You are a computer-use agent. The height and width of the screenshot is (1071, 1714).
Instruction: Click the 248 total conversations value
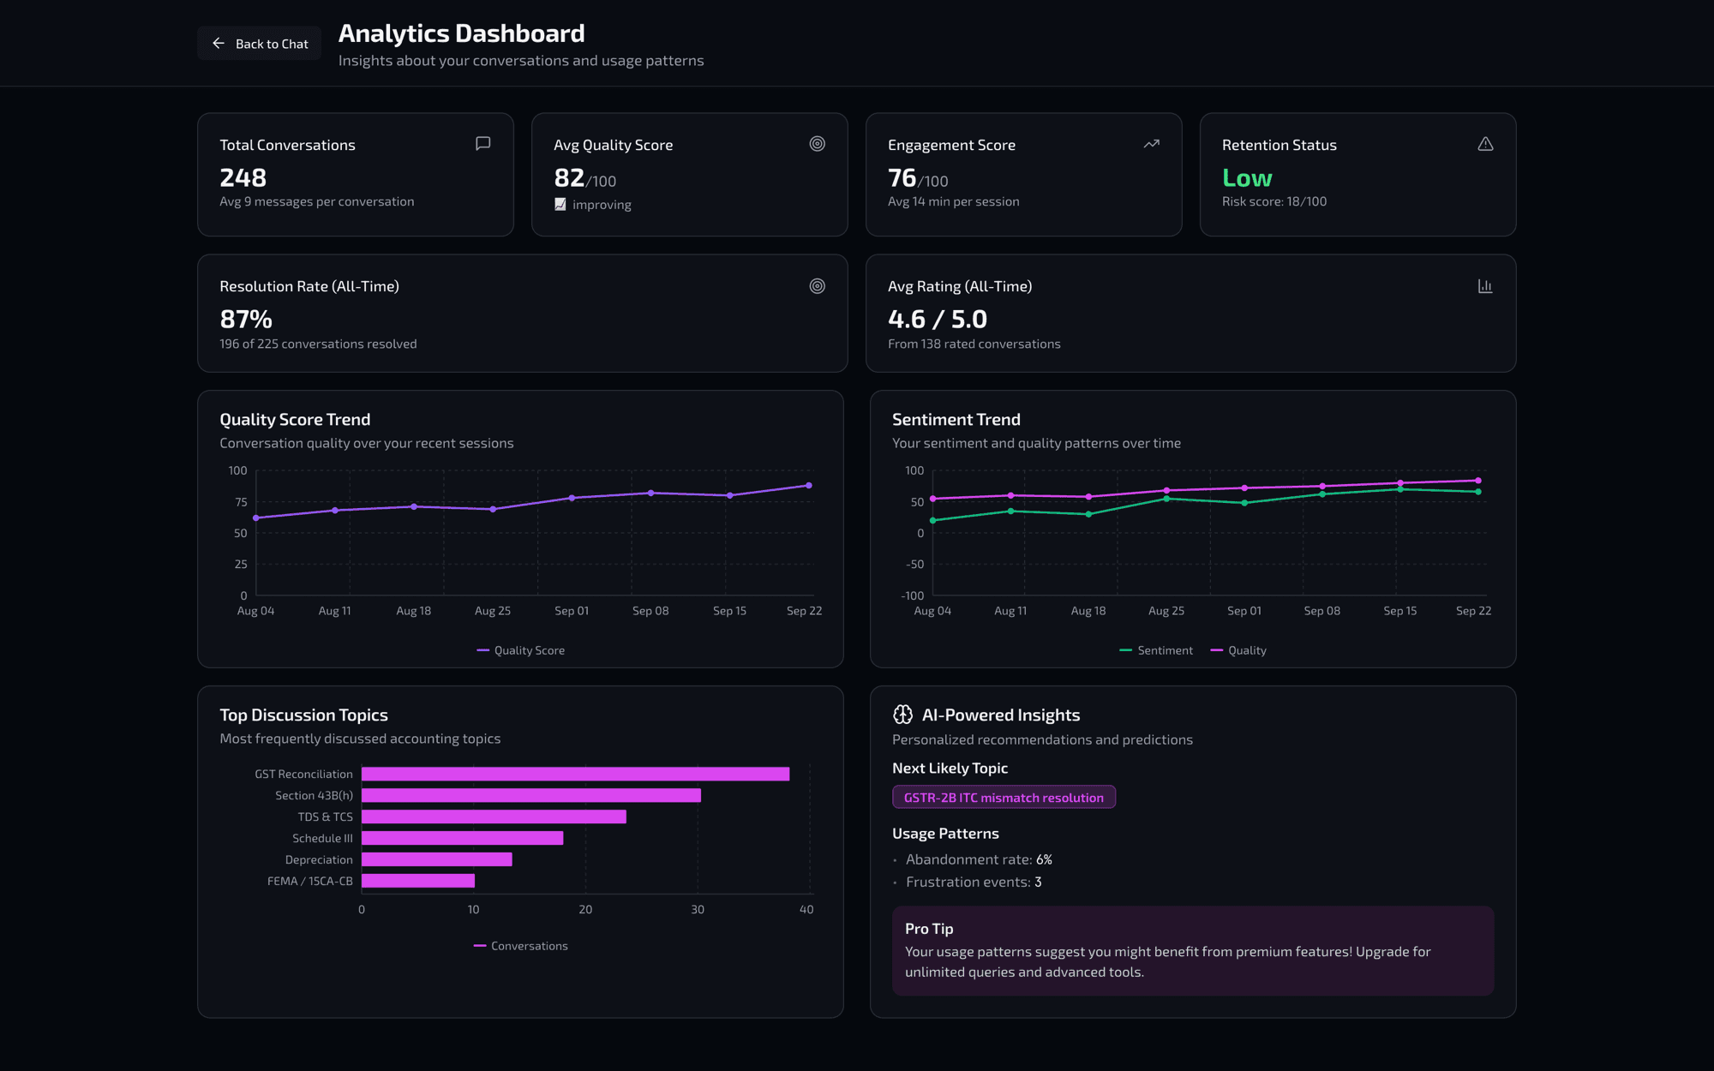[243, 177]
